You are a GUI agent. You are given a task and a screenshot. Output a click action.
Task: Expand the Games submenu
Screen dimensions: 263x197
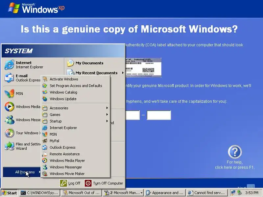[76, 115]
